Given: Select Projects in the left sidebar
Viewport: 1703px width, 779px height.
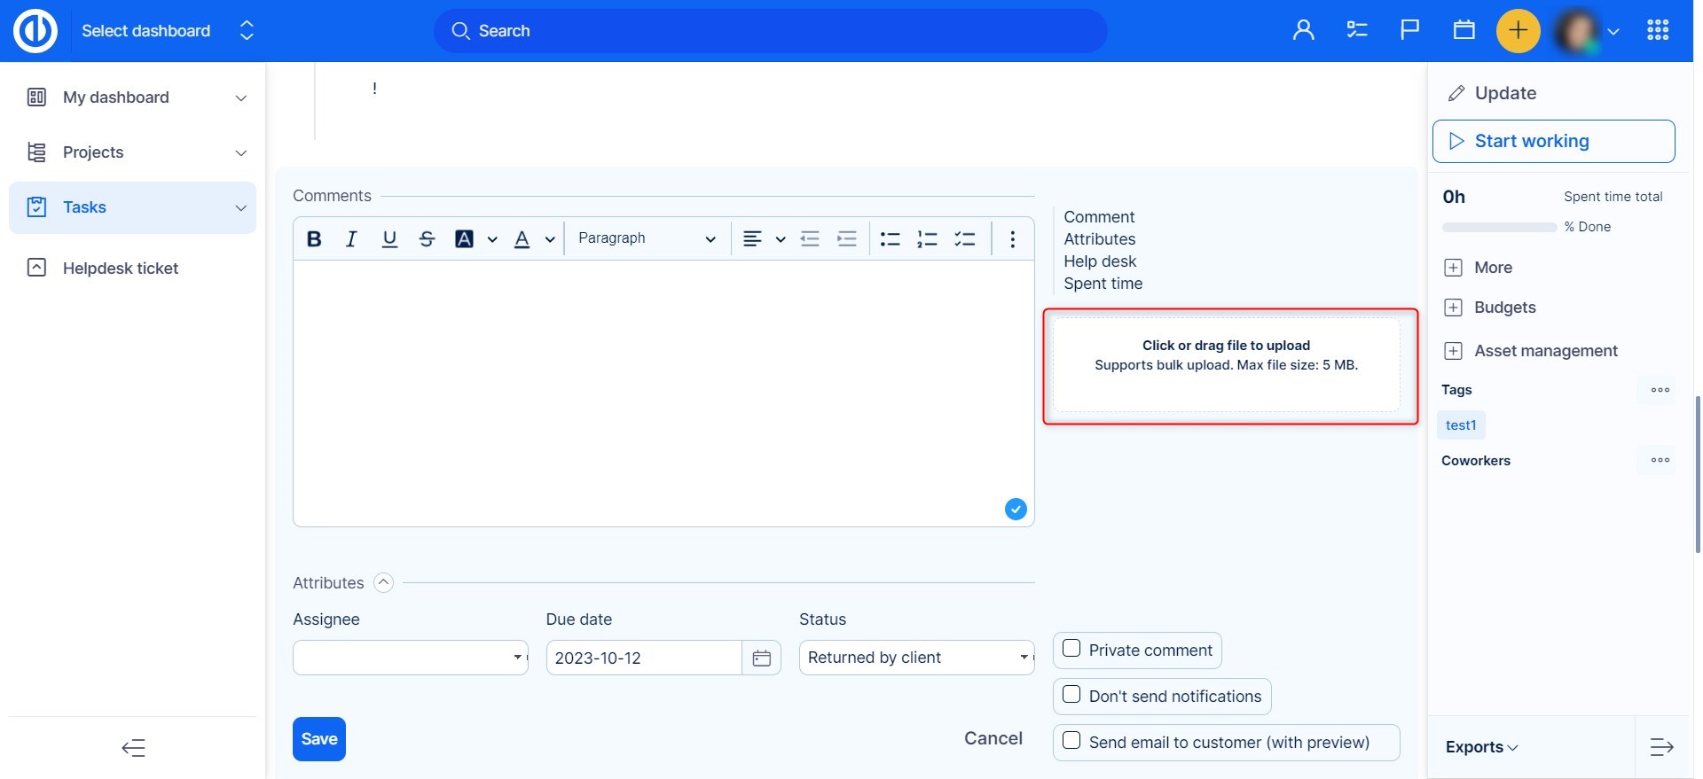Looking at the screenshot, I should coord(93,152).
